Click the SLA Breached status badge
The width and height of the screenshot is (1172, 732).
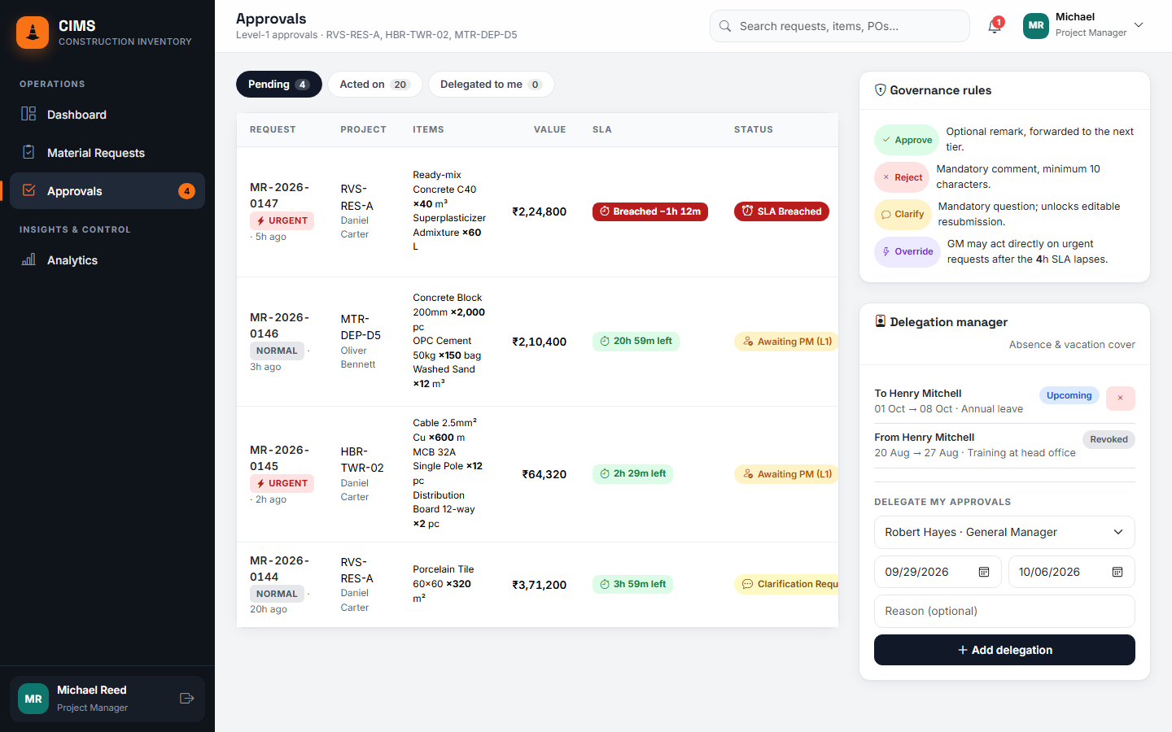pyautogui.click(x=781, y=211)
